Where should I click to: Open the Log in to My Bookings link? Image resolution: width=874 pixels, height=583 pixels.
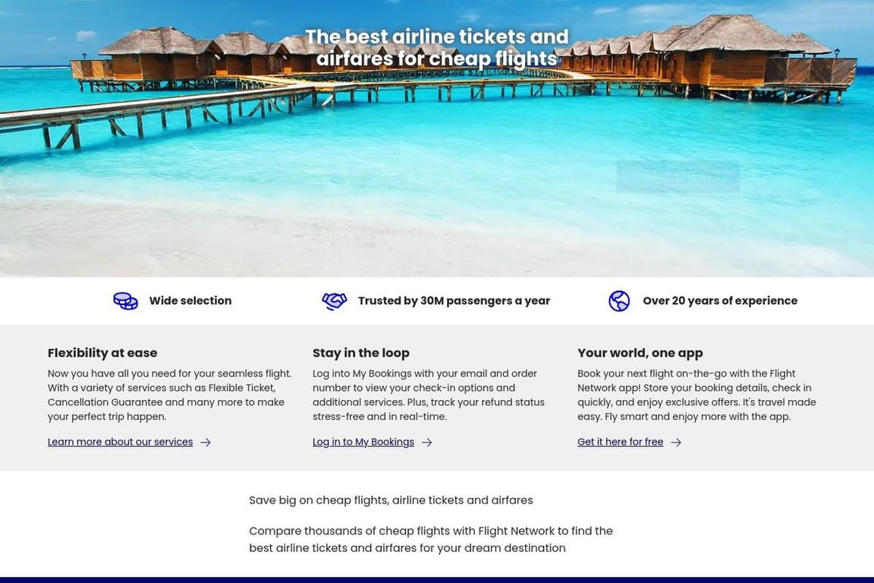363,442
